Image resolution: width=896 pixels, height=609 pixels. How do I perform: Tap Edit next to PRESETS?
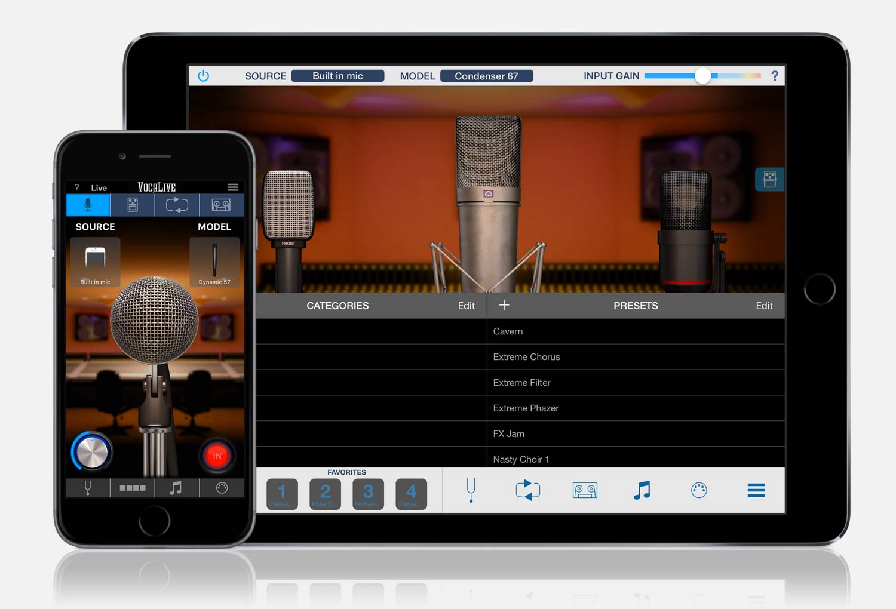(764, 306)
